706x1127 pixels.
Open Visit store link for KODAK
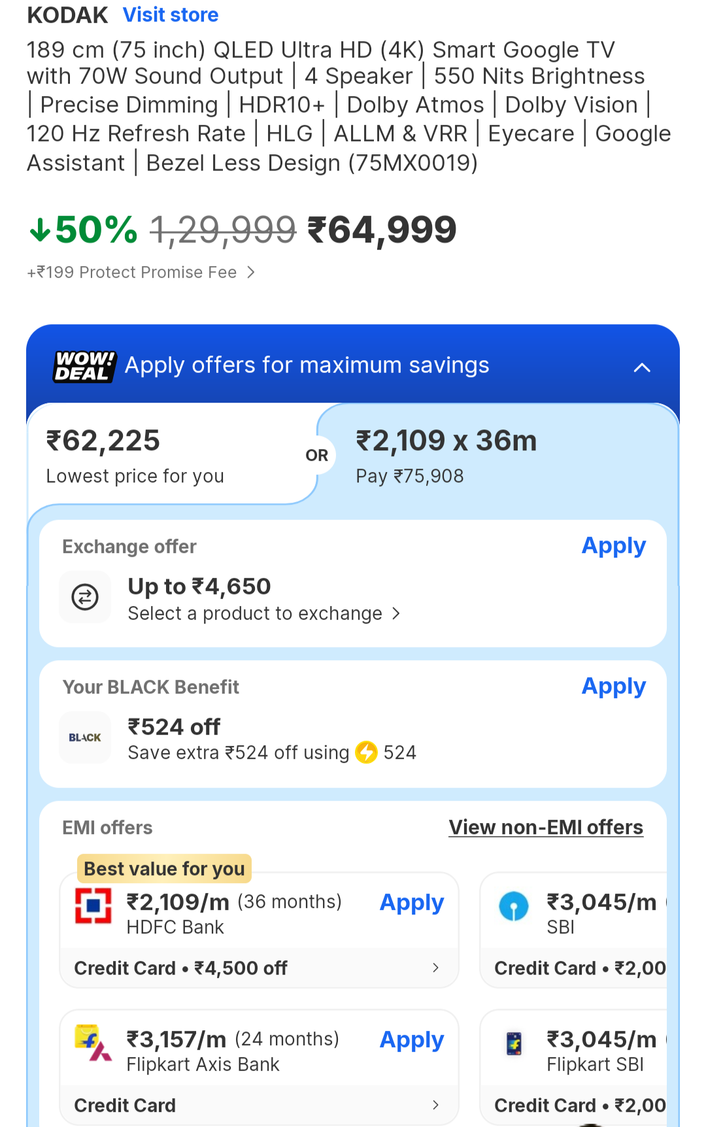[171, 15]
